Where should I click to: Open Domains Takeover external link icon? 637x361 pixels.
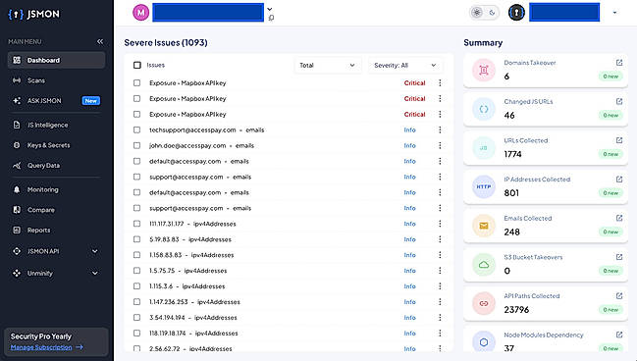click(x=619, y=63)
